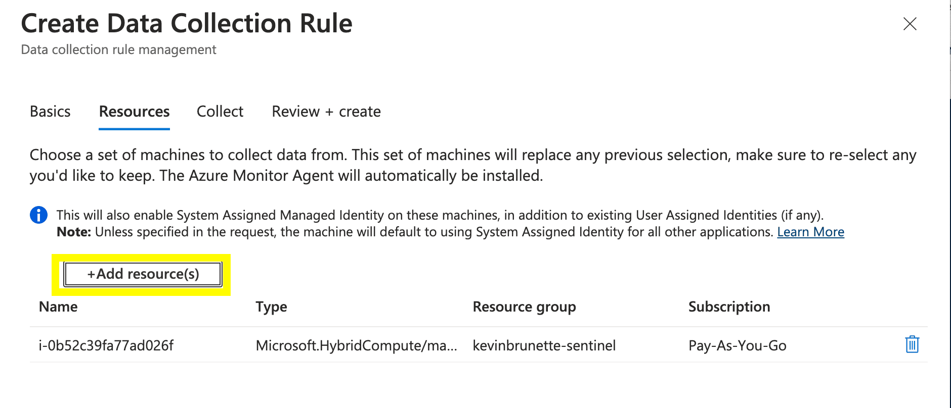Screen dimensions: 951x408
Task: Click the Pay-As-You-Go subscription cell
Action: pos(737,345)
